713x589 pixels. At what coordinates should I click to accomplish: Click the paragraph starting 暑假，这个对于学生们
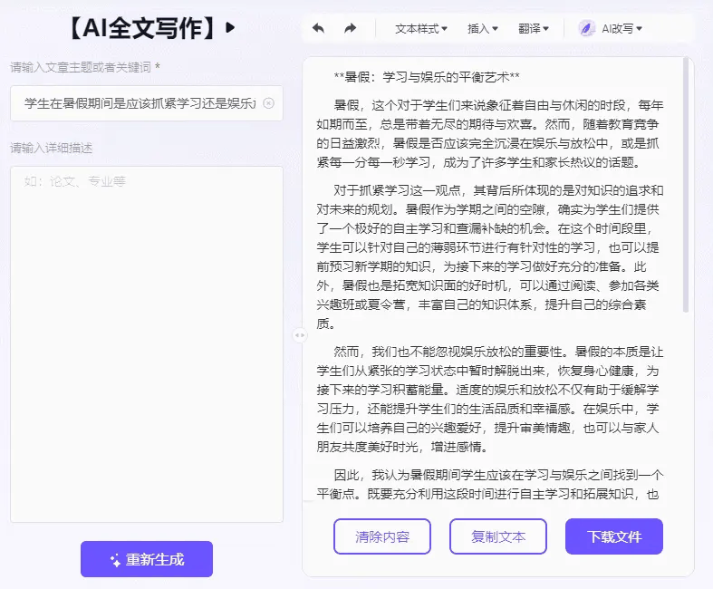click(490, 134)
